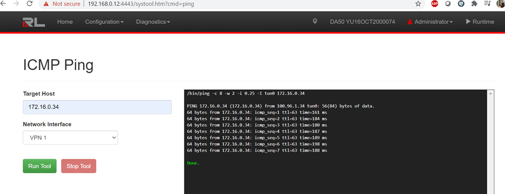Open the media control playlist icon
Viewport: 505px width, 194px height.
[x=487, y=4]
